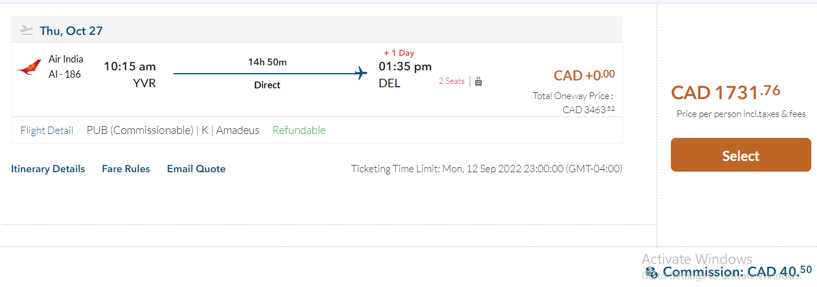Open the Flight Detail link
The image size is (817, 287).
[47, 131]
